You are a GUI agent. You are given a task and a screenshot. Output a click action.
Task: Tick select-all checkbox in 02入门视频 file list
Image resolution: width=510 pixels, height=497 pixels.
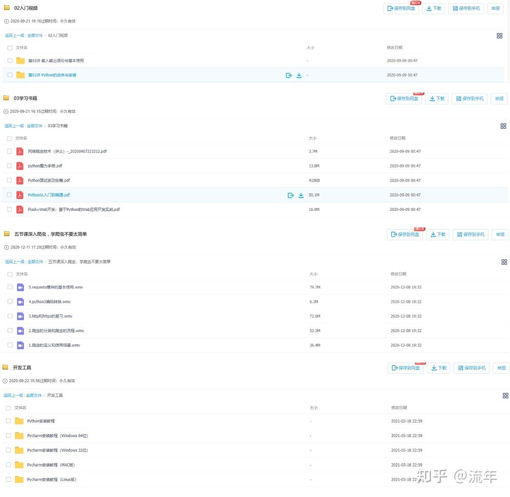[x=10, y=48]
